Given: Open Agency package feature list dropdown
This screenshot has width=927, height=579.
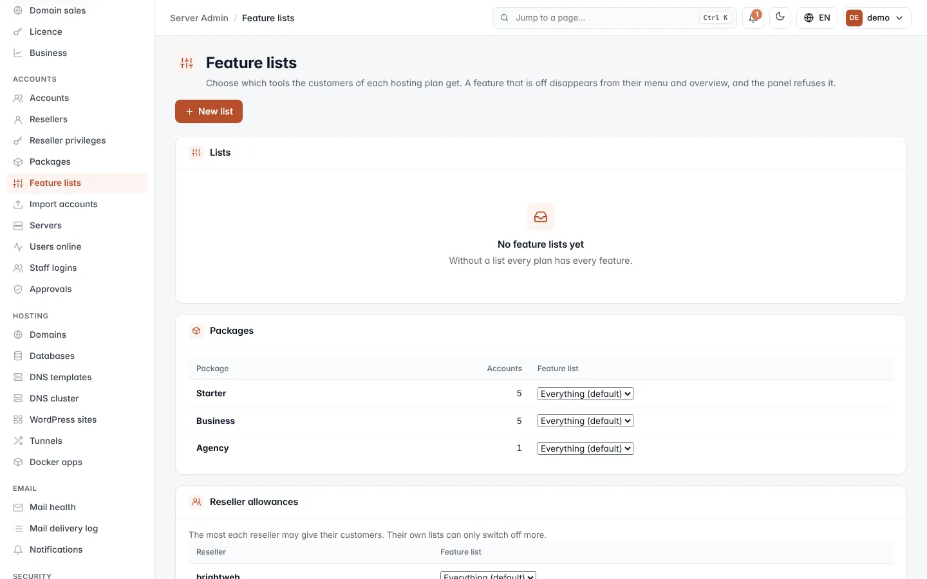Looking at the screenshot, I should tap(585, 448).
